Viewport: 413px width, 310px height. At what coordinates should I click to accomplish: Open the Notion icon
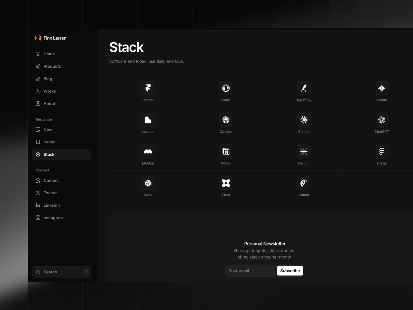pos(226,151)
